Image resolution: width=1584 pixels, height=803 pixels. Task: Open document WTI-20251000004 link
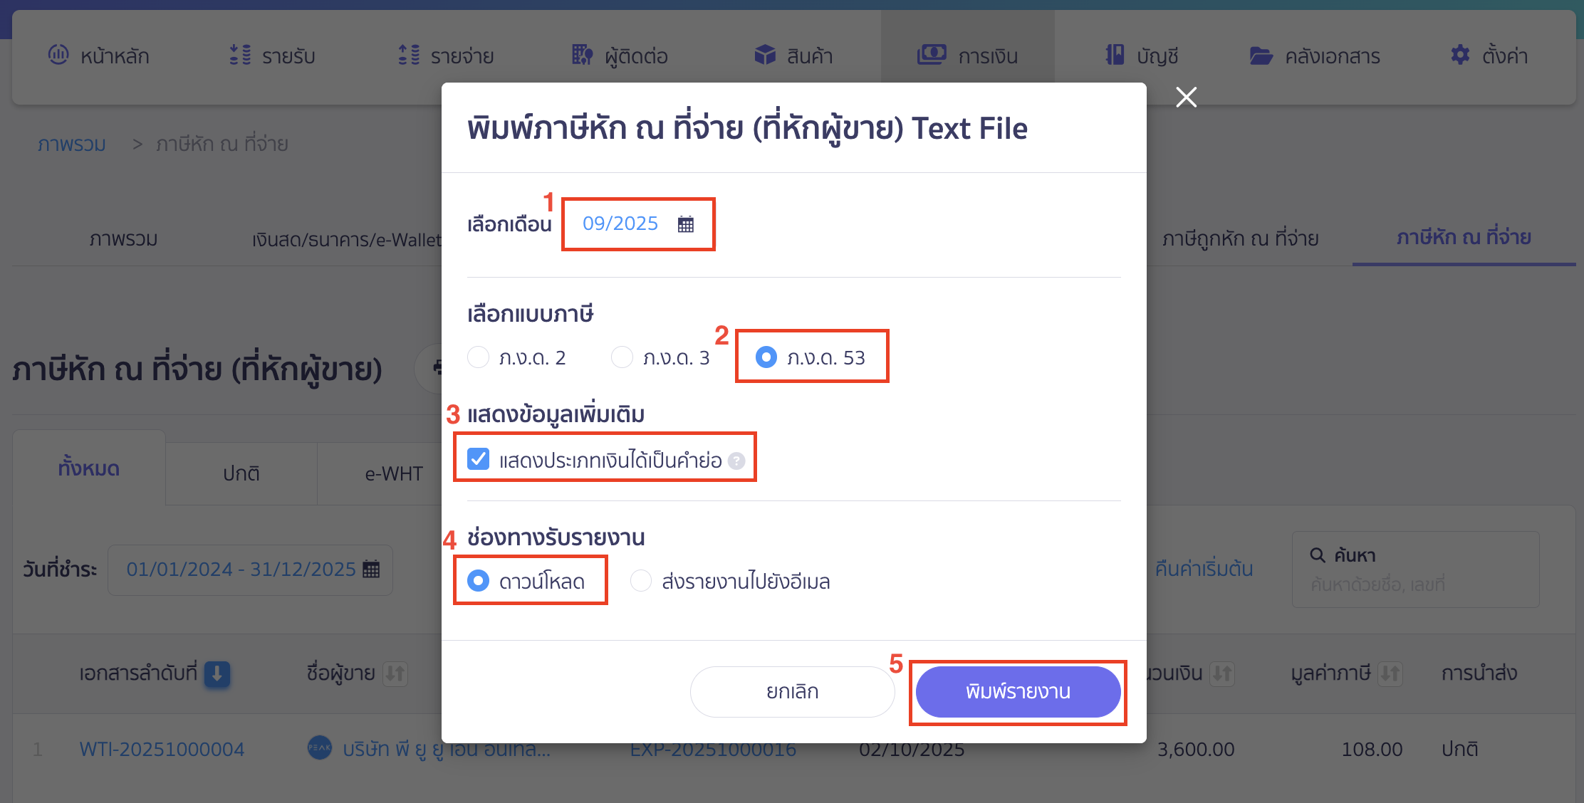162,748
